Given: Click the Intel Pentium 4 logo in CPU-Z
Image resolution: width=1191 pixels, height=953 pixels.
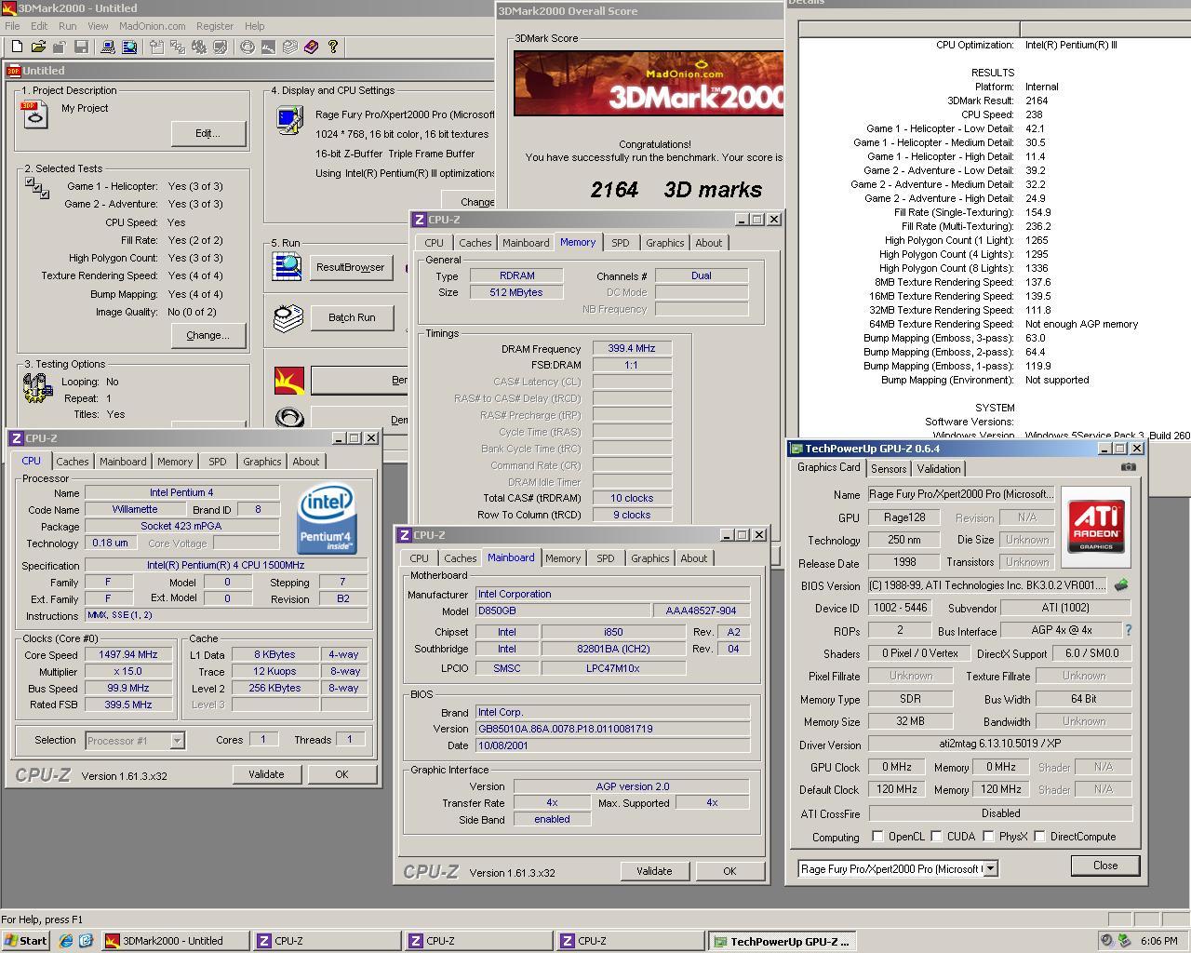Looking at the screenshot, I should pos(328,518).
